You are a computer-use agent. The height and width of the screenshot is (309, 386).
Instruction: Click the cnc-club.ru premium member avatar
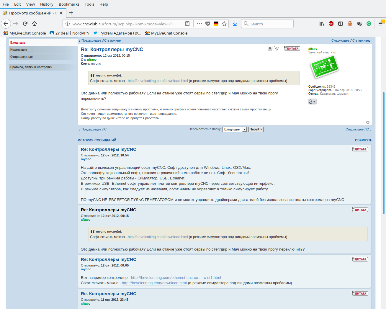pyautogui.click(x=324, y=67)
